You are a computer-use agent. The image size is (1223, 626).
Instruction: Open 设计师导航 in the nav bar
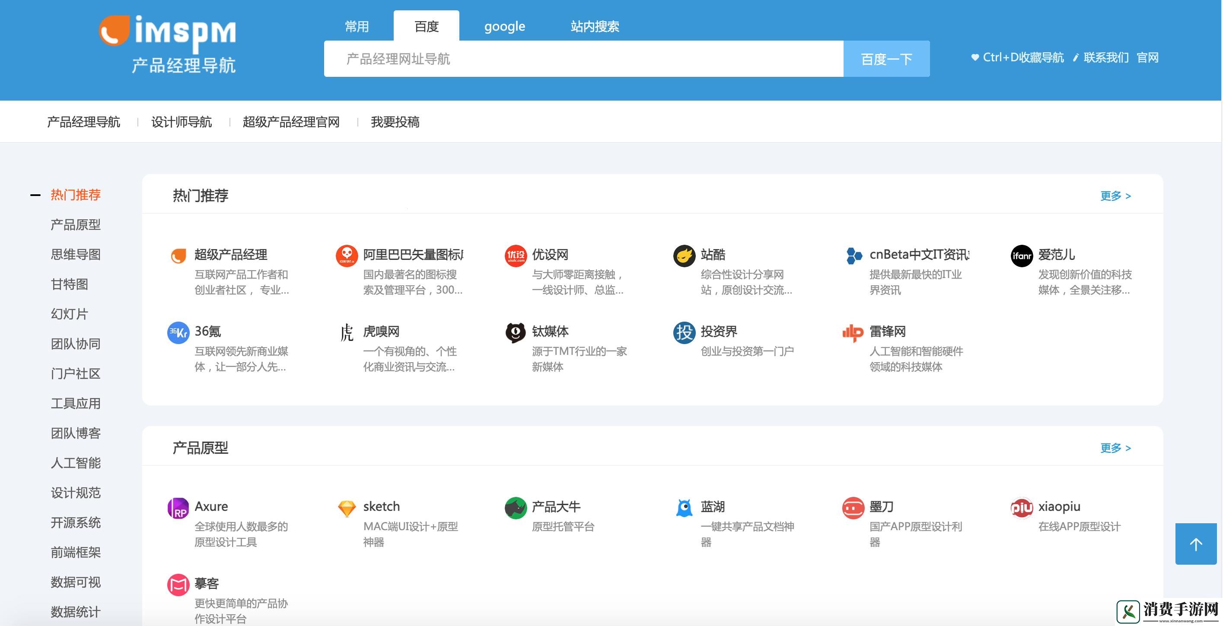pyautogui.click(x=182, y=122)
